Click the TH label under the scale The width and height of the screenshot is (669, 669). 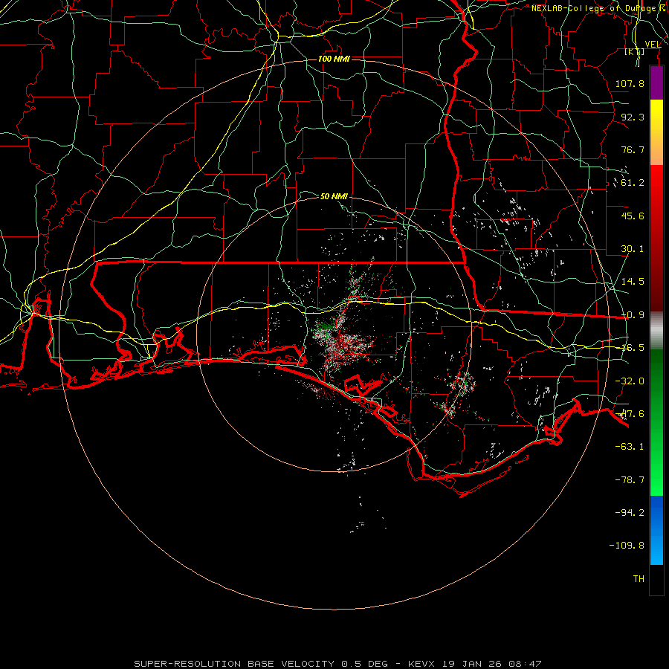(639, 579)
